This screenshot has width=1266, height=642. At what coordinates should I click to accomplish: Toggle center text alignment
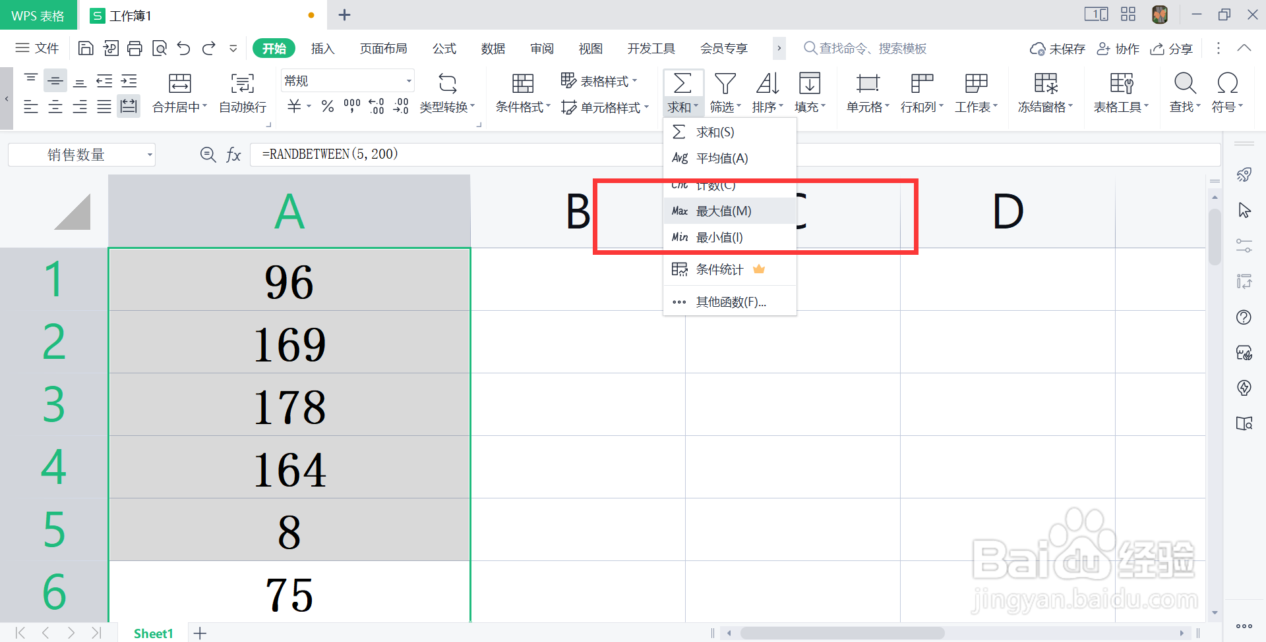(55, 106)
